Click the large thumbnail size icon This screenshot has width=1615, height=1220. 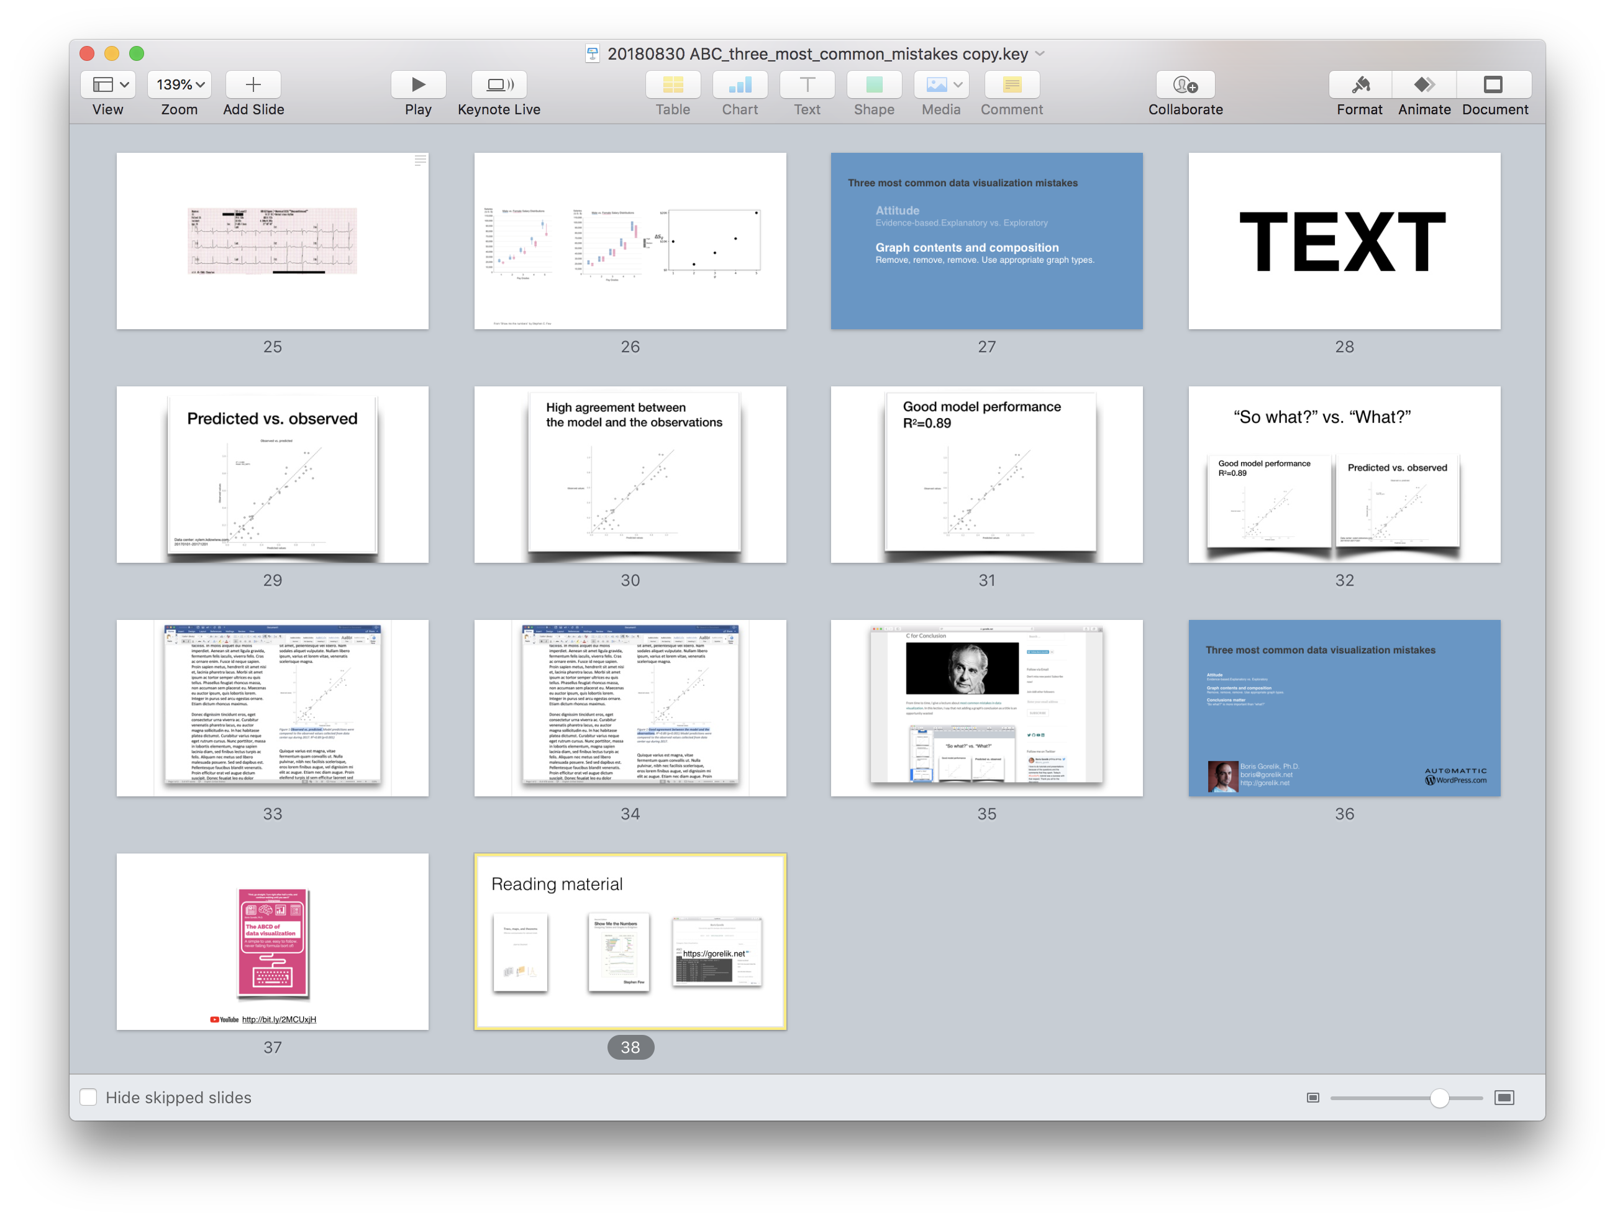(x=1504, y=1098)
